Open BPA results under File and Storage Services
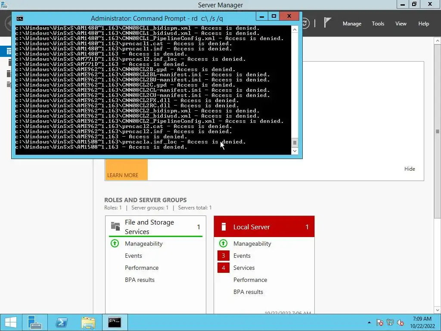This screenshot has height=331, width=441. [x=140, y=280]
